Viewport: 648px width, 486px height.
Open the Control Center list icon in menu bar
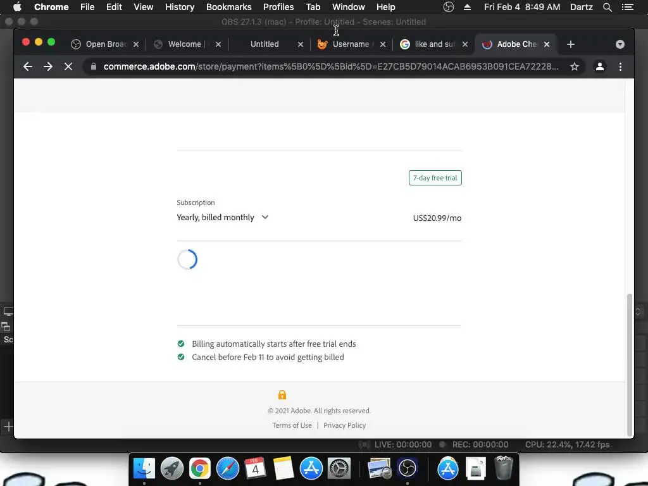tap(627, 7)
